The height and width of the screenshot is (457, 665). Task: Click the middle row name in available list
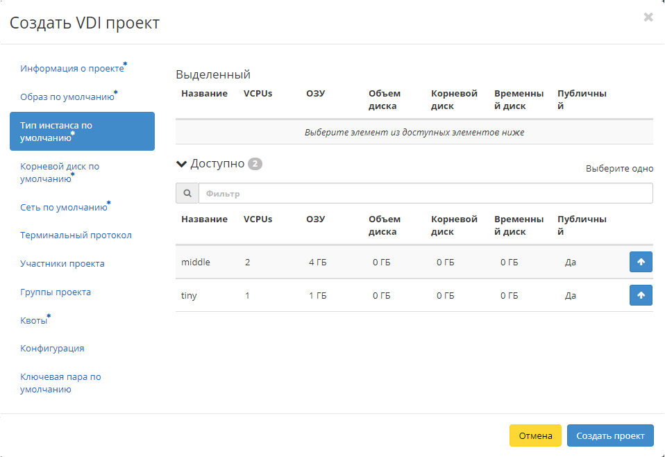196,263
